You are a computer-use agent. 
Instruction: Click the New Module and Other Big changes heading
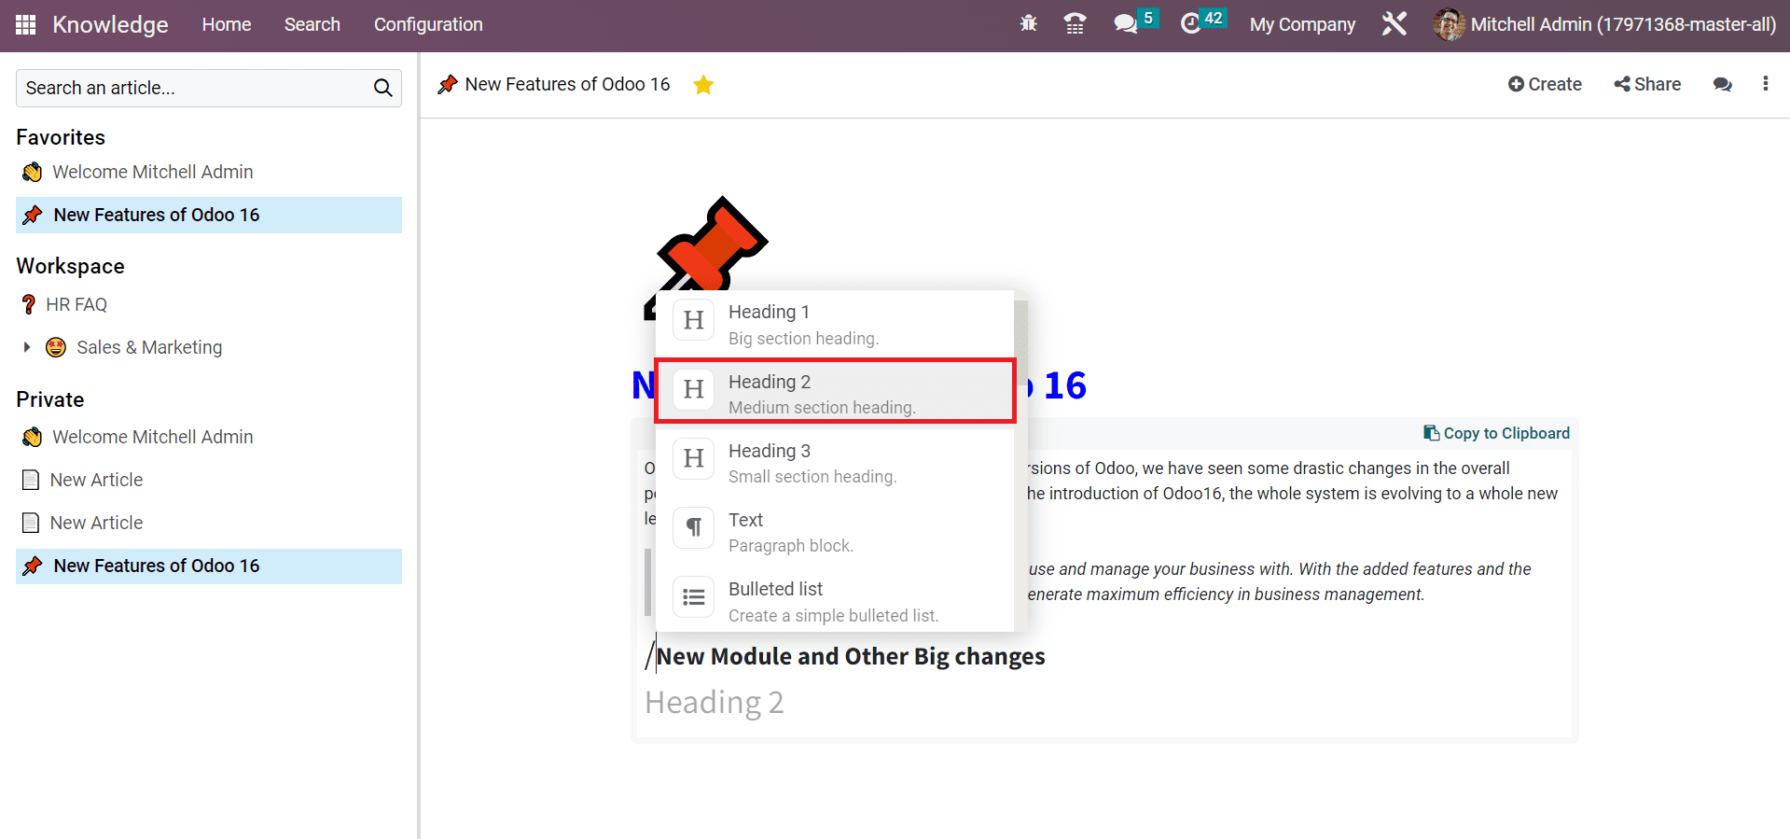[x=850, y=656]
